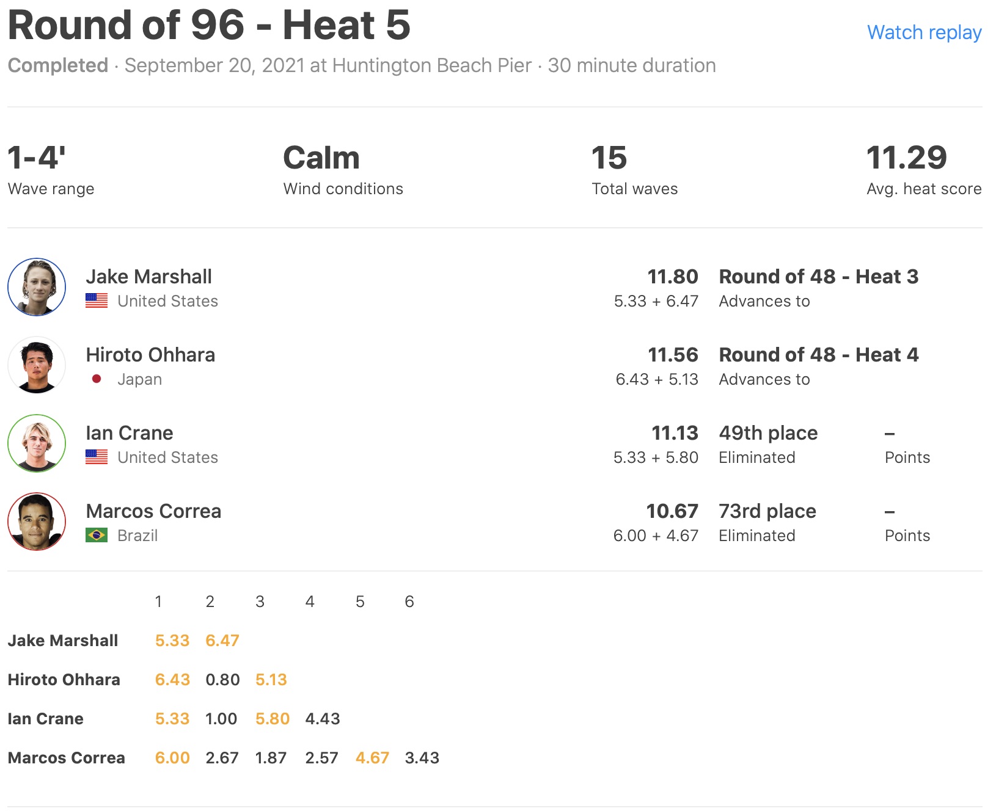Click Ian Crane's 5.80 wave score
This screenshot has width=996, height=811.
coord(272,719)
